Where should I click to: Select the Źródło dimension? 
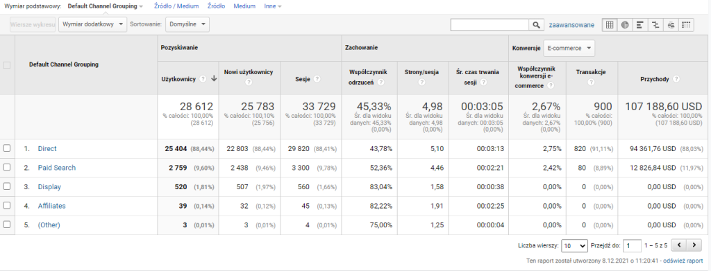coord(216,6)
